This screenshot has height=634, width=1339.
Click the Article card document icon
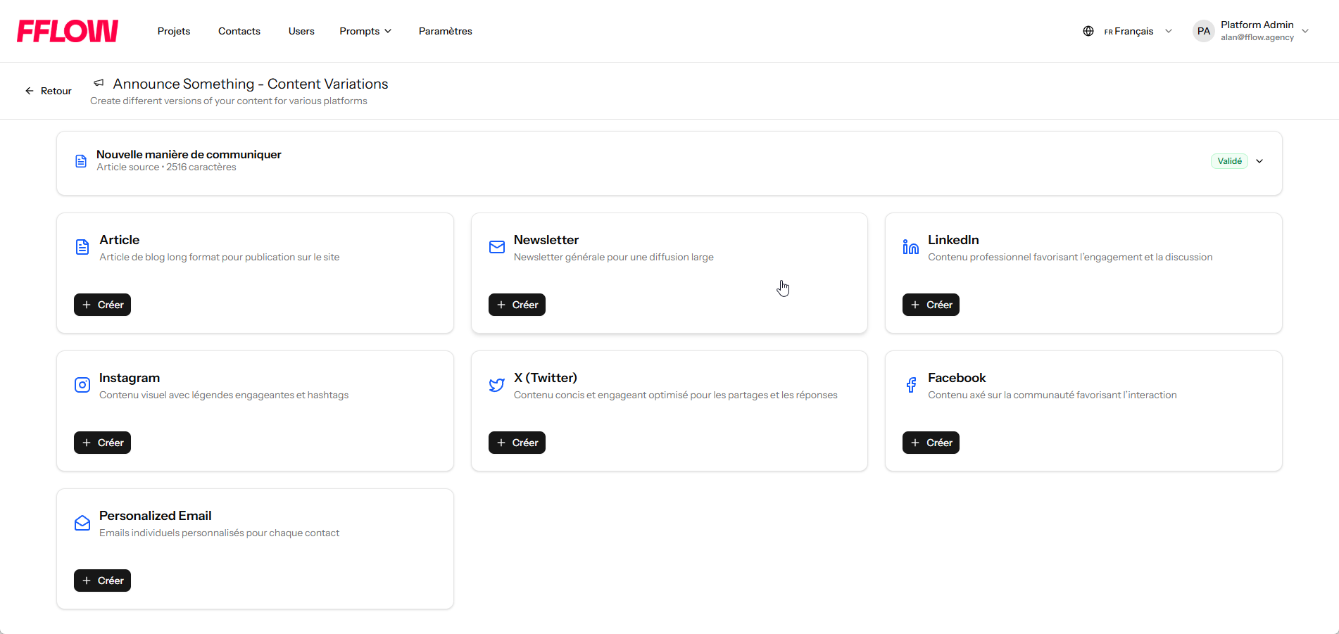[x=82, y=247]
